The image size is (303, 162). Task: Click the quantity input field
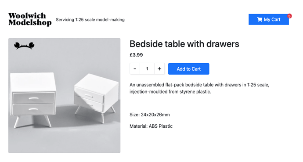[147, 69]
